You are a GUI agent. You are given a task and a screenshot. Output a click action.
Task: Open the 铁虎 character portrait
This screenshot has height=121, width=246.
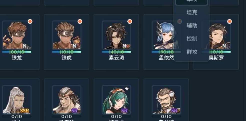pos(67,35)
